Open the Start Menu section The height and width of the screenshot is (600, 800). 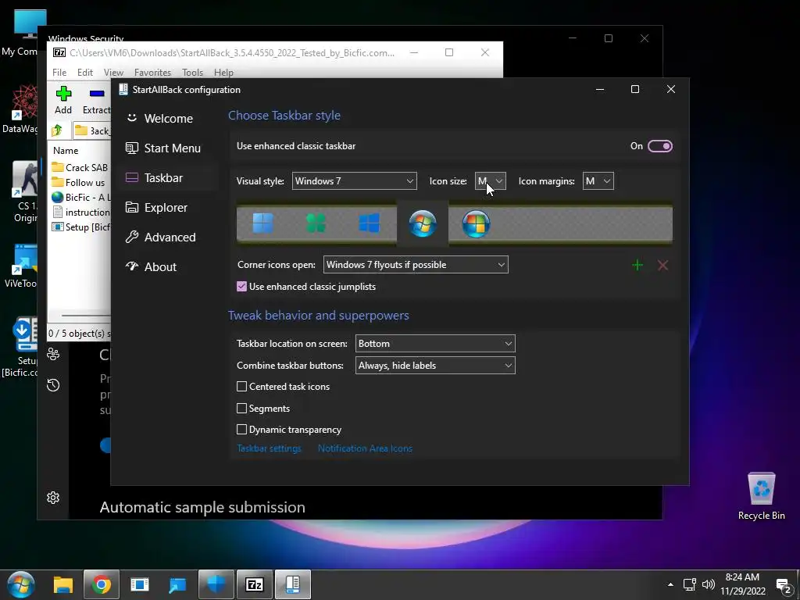pyautogui.click(x=168, y=148)
